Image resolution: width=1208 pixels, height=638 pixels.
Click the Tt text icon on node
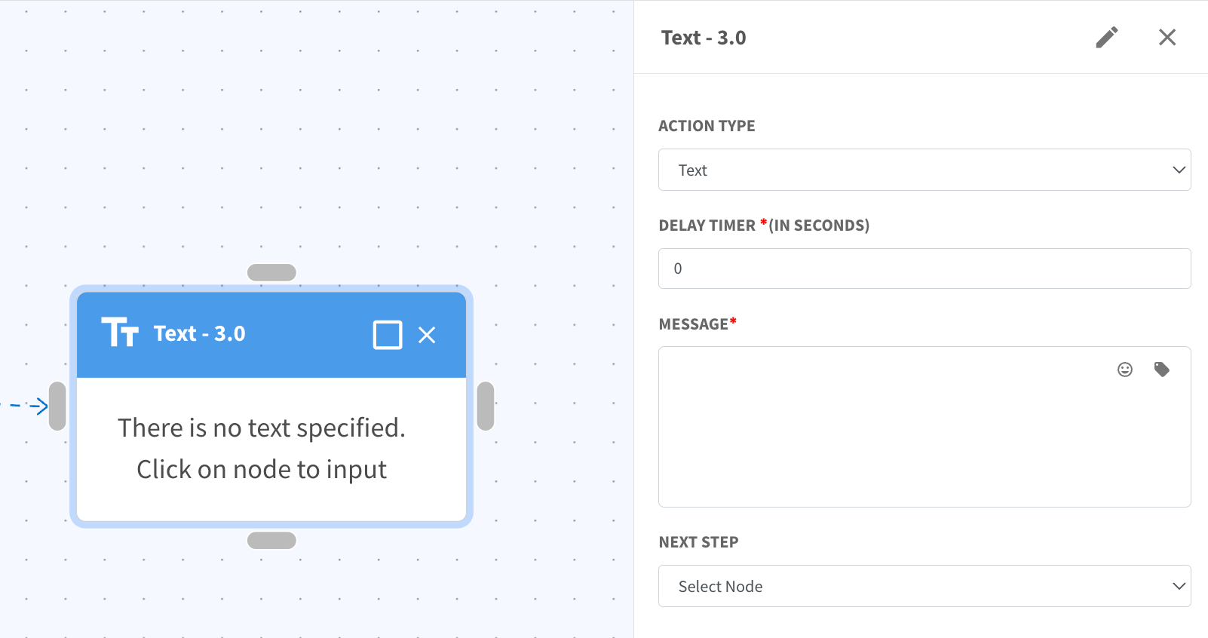coord(120,332)
